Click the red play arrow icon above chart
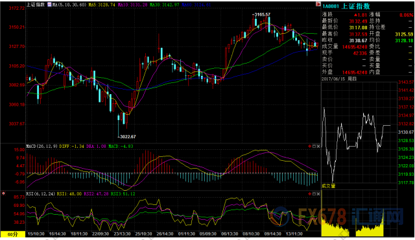415x240 pixels. [x=318, y=5]
